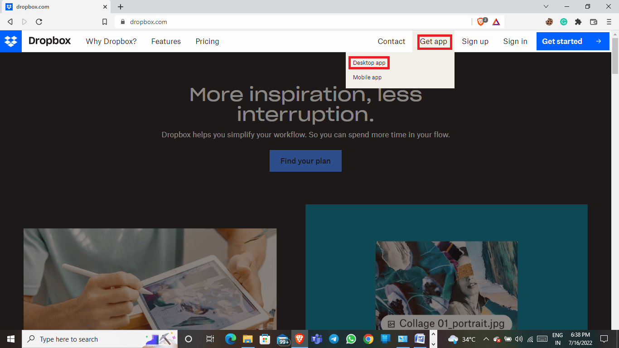This screenshot has width=619, height=348.
Task: Open Telegram from taskbar
Action: tap(334, 339)
